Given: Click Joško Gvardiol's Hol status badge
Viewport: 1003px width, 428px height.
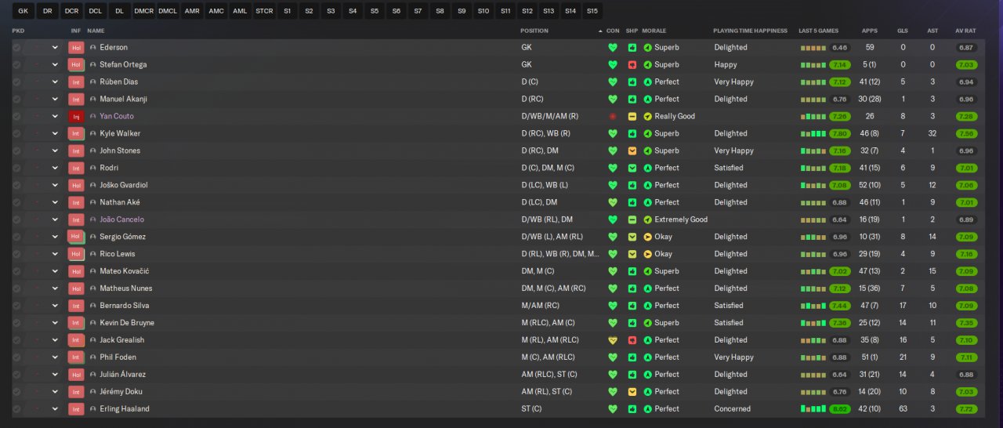Looking at the screenshot, I should click(x=76, y=185).
